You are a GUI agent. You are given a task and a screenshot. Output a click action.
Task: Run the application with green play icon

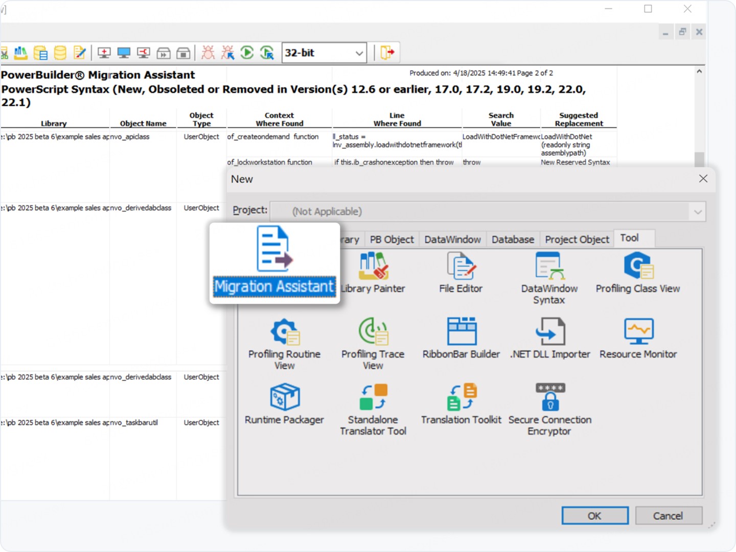pyautogui.click(x=247, y=53)
